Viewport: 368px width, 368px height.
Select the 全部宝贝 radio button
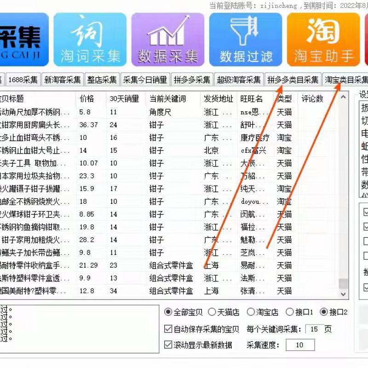coord(168,312)
